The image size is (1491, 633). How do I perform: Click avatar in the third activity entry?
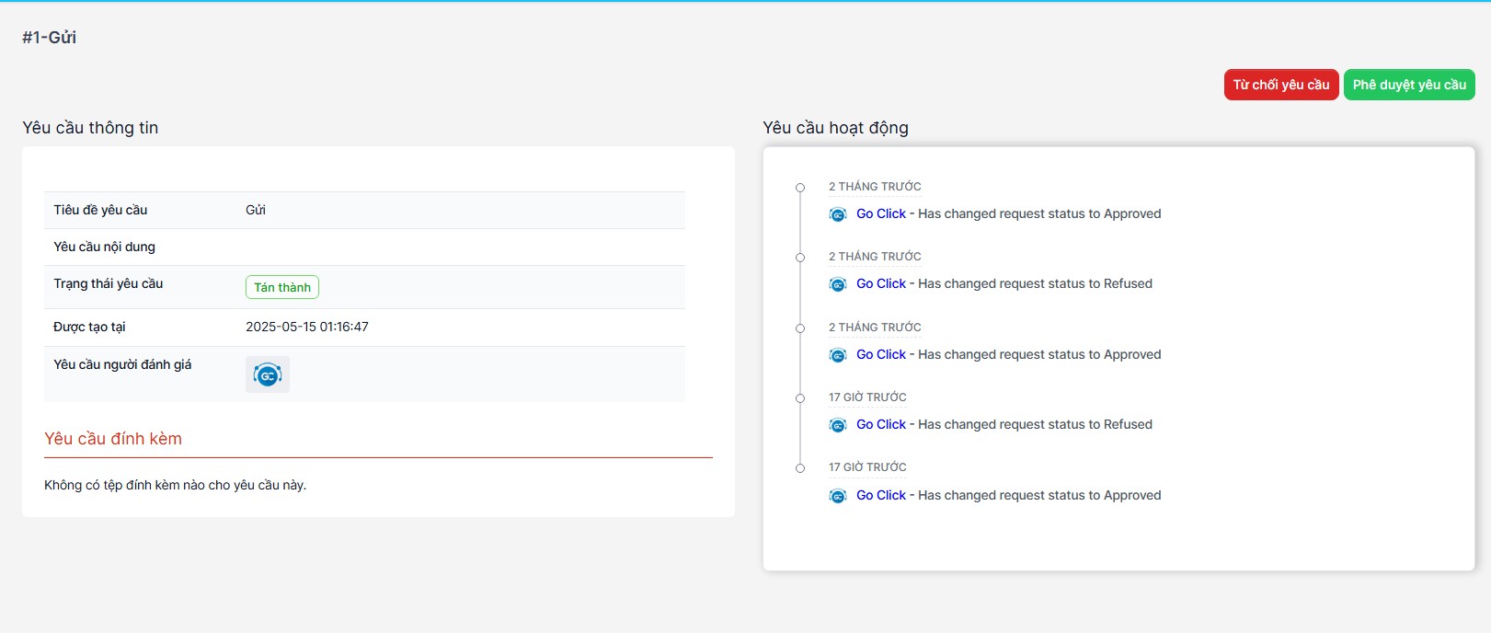pyautogui.click(x=838, y=355)
